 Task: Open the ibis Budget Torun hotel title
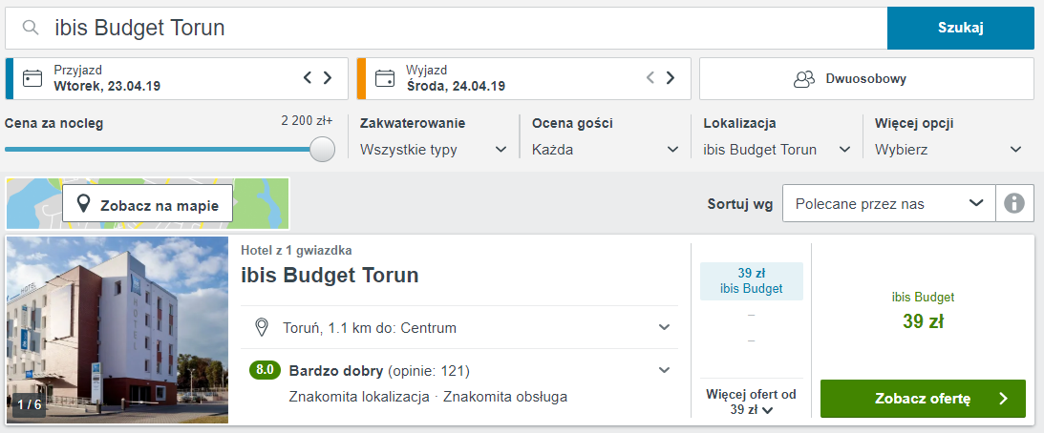(x=330, y=275)
